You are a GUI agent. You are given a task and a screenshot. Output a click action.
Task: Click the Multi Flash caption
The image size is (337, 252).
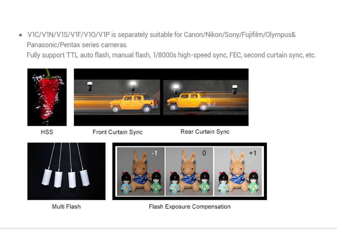(66, 206)
